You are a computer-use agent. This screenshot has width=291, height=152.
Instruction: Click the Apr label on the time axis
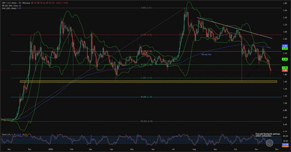click(x=111, y=149)
